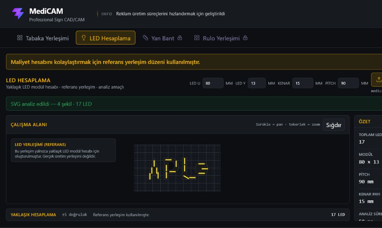Viewport: 382px width, 228px height.
Task: Edit the PİTCH value field
Action: coord(348,83)
